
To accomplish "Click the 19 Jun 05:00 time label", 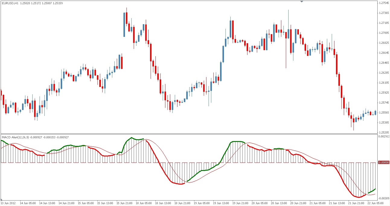I will [202, 203].
